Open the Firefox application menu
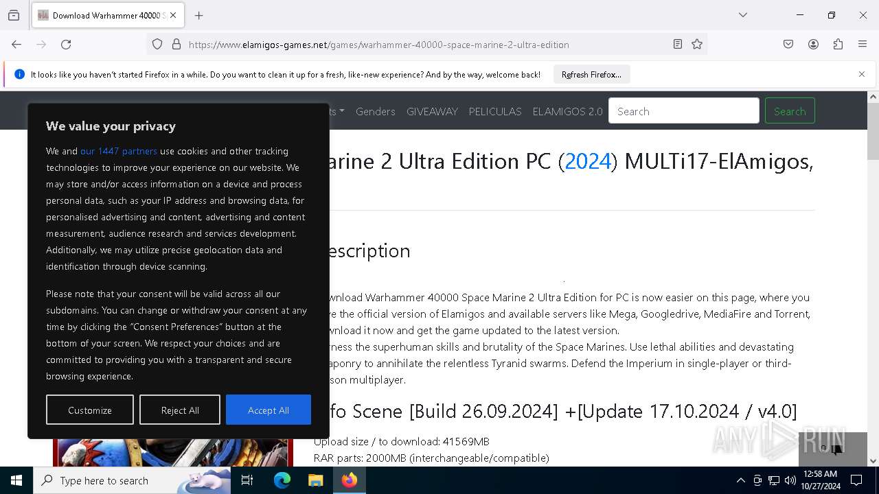Screen dimensions: 879x494 [x=863, y=45]
